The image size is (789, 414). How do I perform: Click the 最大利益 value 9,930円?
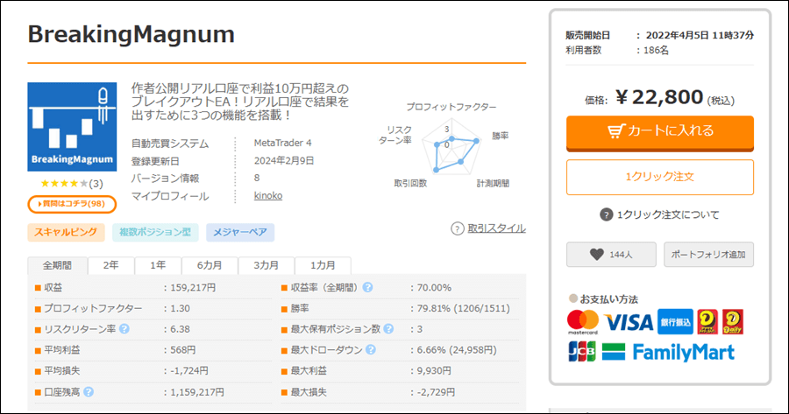click(434, 370)
